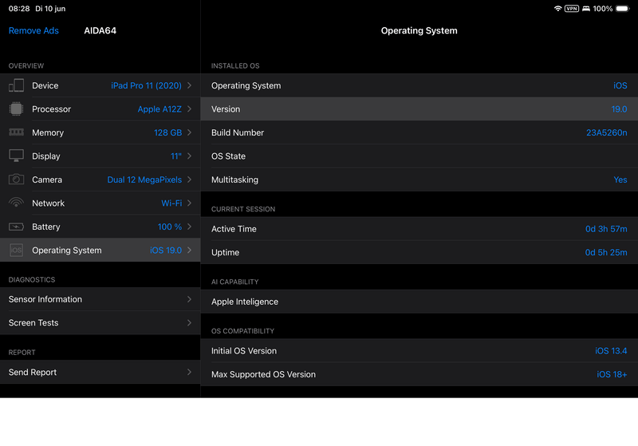The width and height of the screenshot is (638, 446).
Task: Expand Device row chevron
Action: 189,85
